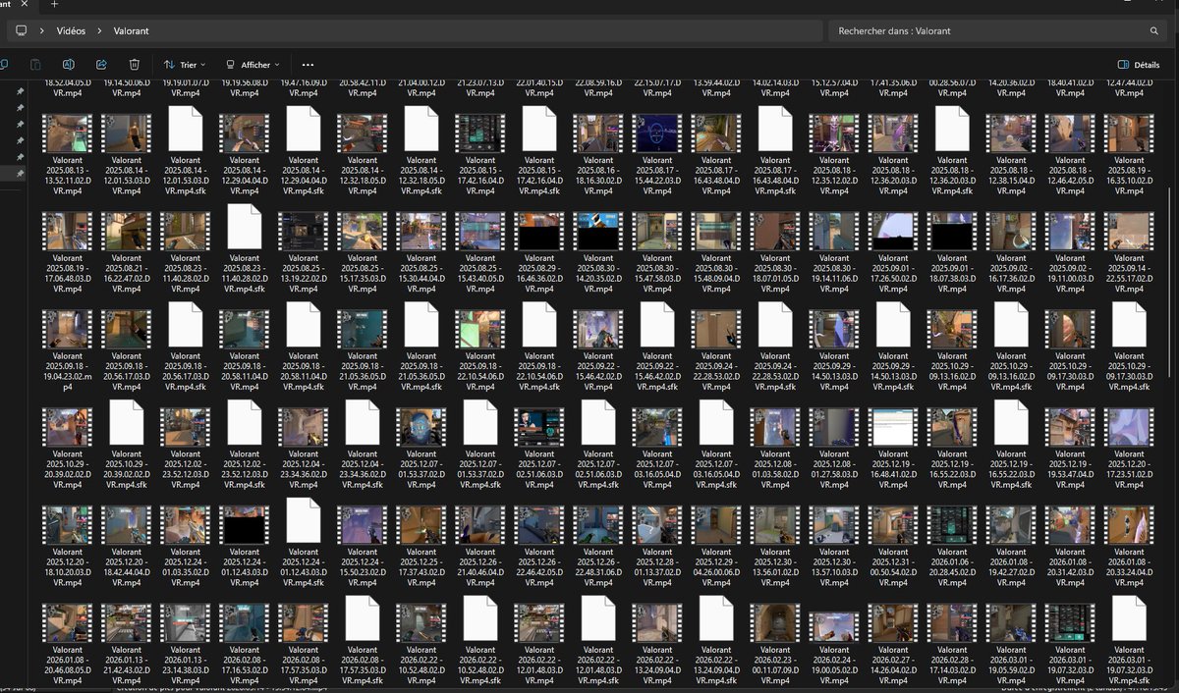Select sfk file 2025.08.23 - 11.40.28.02
The image size is (1179, 693).
click(x=244, y=226)
